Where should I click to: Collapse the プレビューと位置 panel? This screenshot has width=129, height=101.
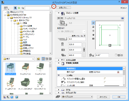pyautogui.click(x=59, y=13)
